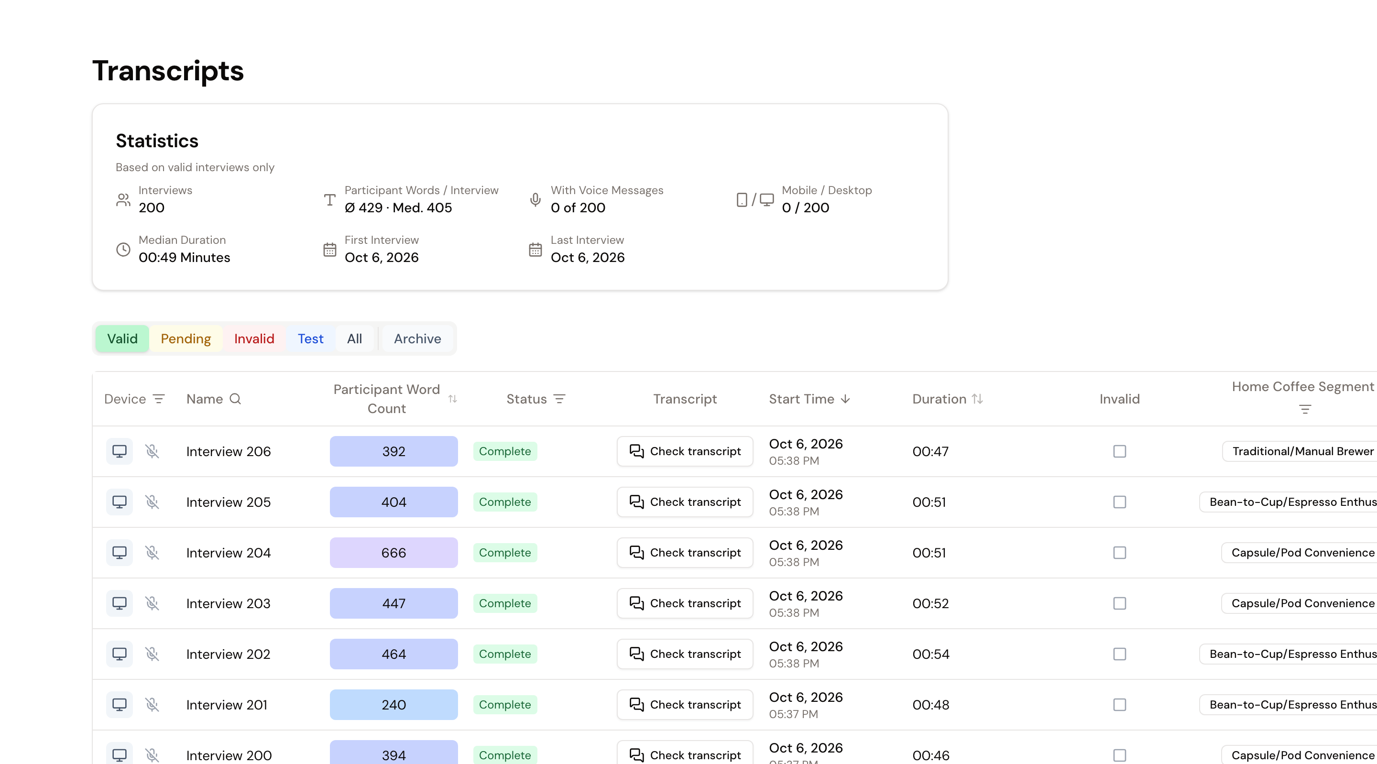Open the Archive tab
Image resolution: width=1377 pixels, height=764 pixels.
(x=417, y=338)
